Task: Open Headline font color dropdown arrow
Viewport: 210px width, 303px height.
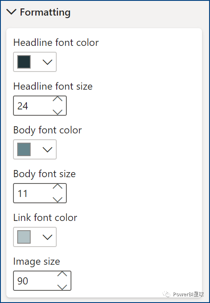Action: tap(47, 62)
